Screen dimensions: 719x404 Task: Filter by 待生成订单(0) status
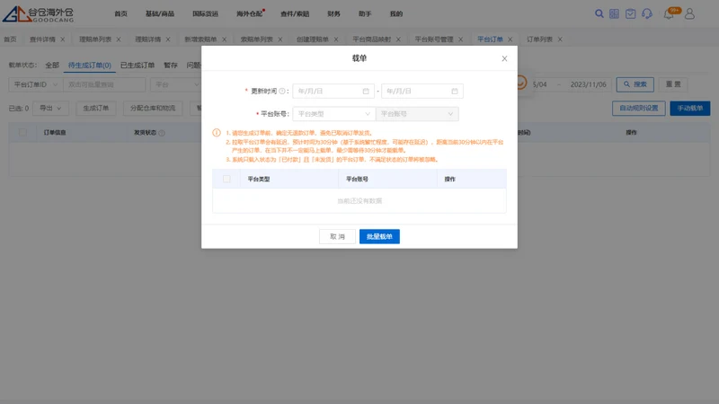(89, 65)
